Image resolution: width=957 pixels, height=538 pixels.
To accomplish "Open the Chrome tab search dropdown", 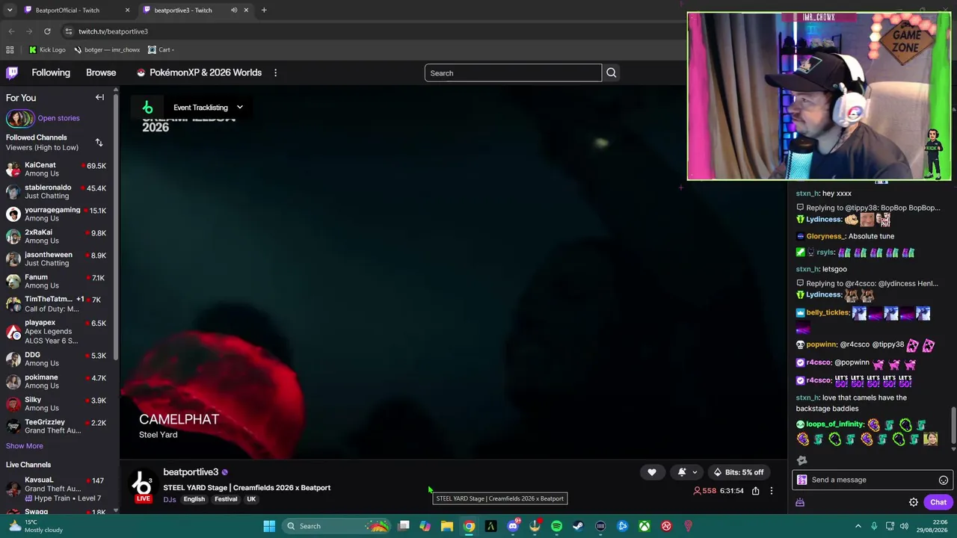I will pos(10,10).
